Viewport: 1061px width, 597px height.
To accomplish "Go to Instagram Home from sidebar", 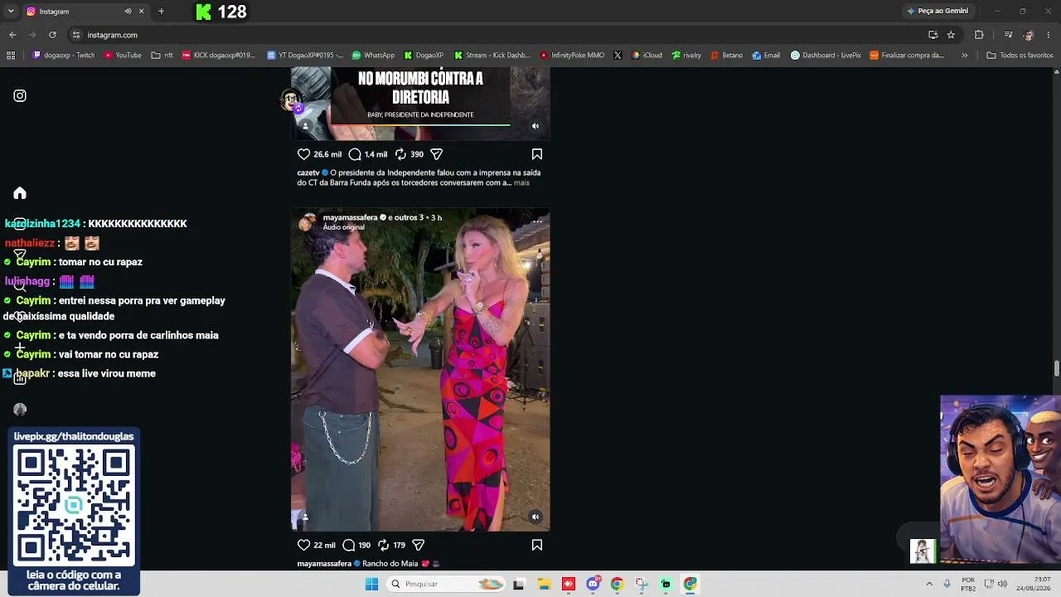I will (x=20, y=193).
